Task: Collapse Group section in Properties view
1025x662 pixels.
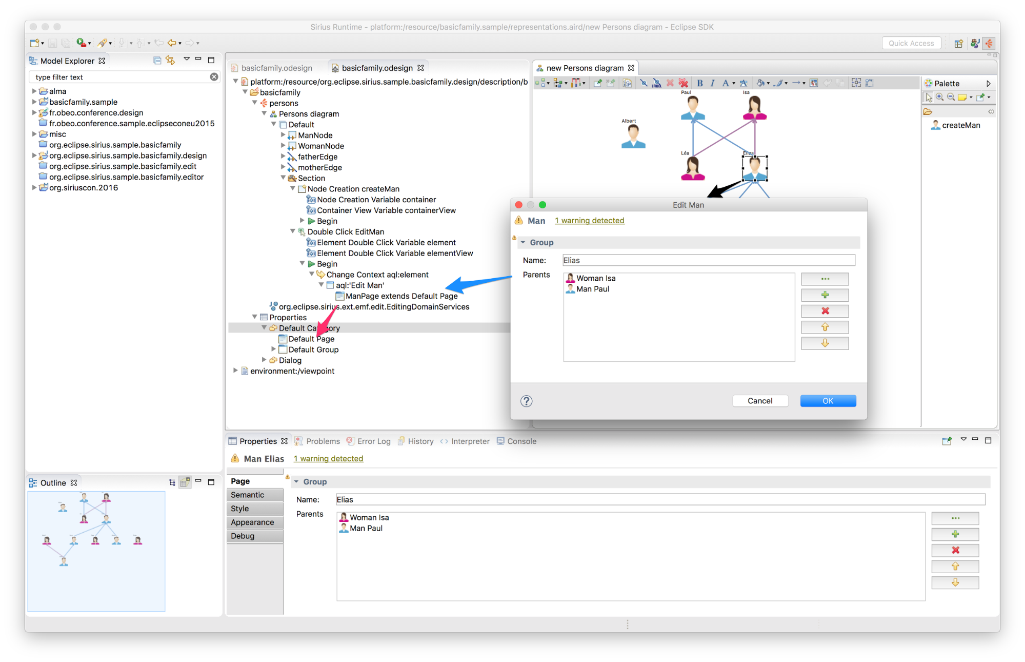Action: (x=296, y=482)
